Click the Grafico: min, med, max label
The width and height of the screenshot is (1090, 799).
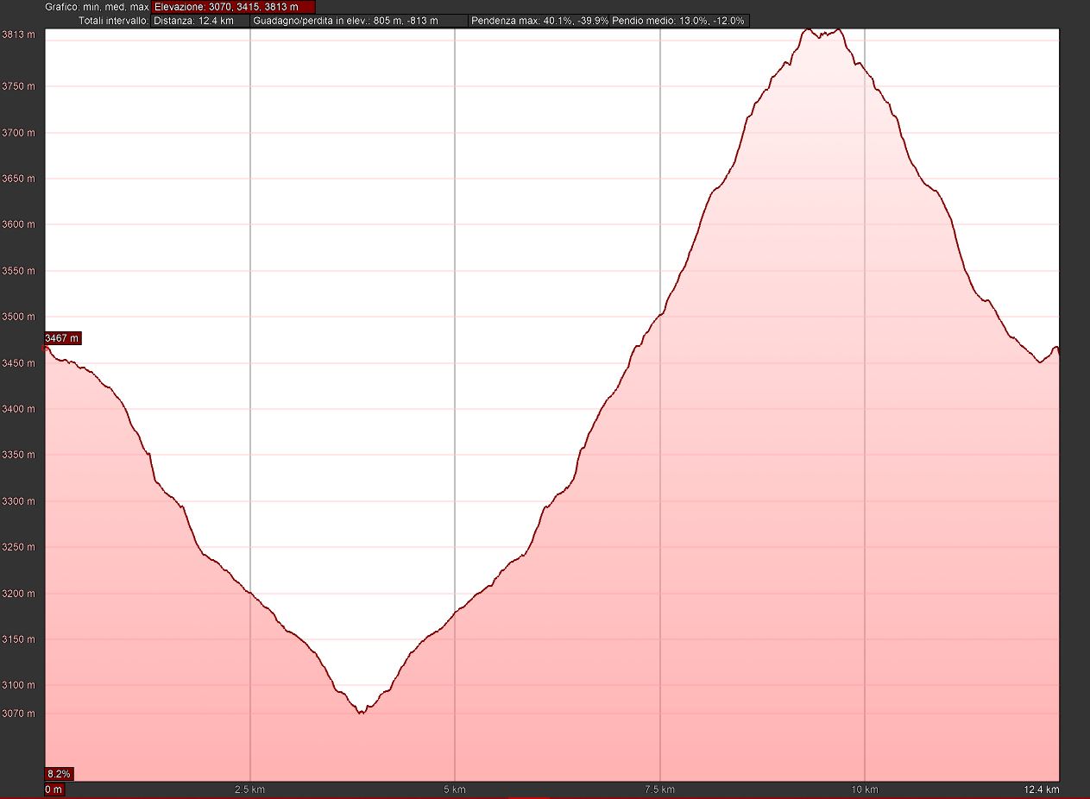97,7
